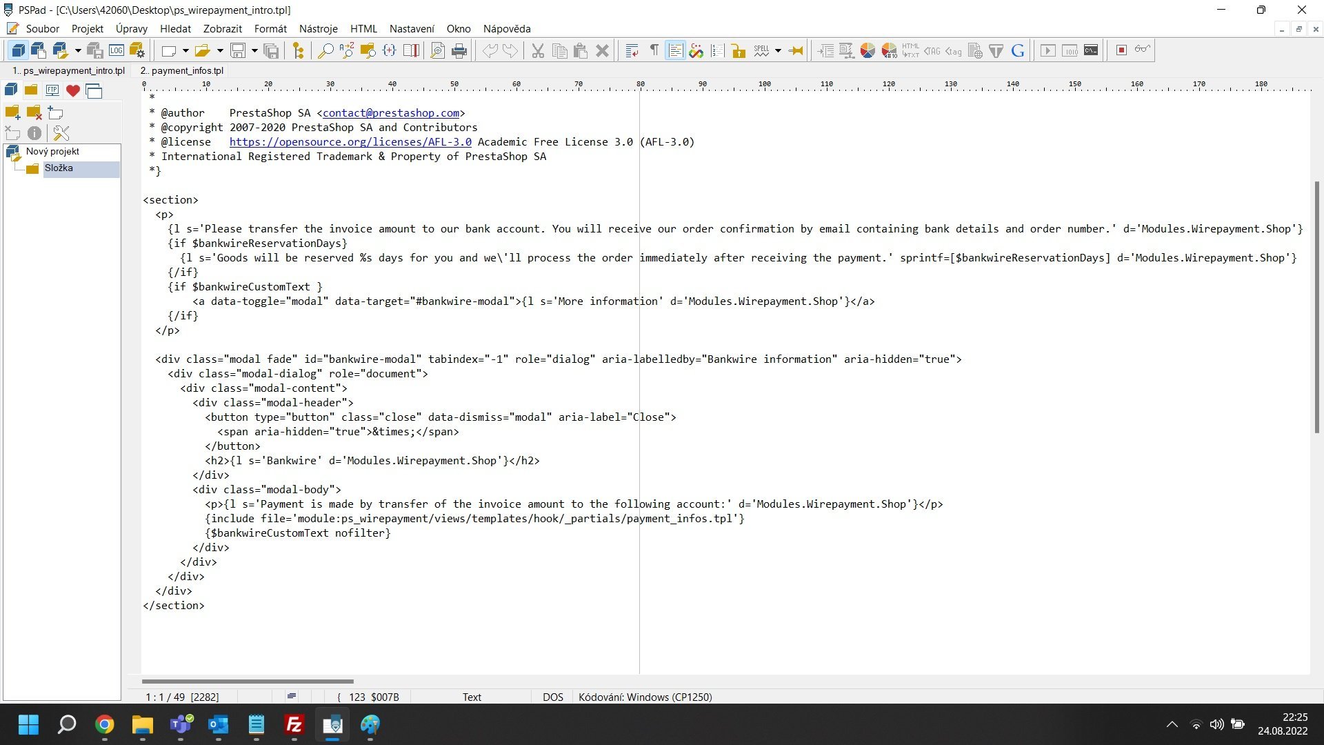Open the spell check dropdown arrow
The image size is (1324, 745).
tap(778, 50)
